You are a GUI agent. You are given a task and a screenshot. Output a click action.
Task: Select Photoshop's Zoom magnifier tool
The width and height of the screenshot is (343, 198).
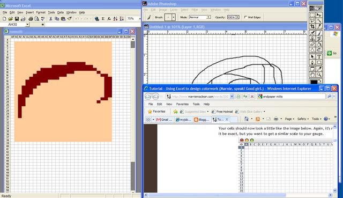coord(319,75)
